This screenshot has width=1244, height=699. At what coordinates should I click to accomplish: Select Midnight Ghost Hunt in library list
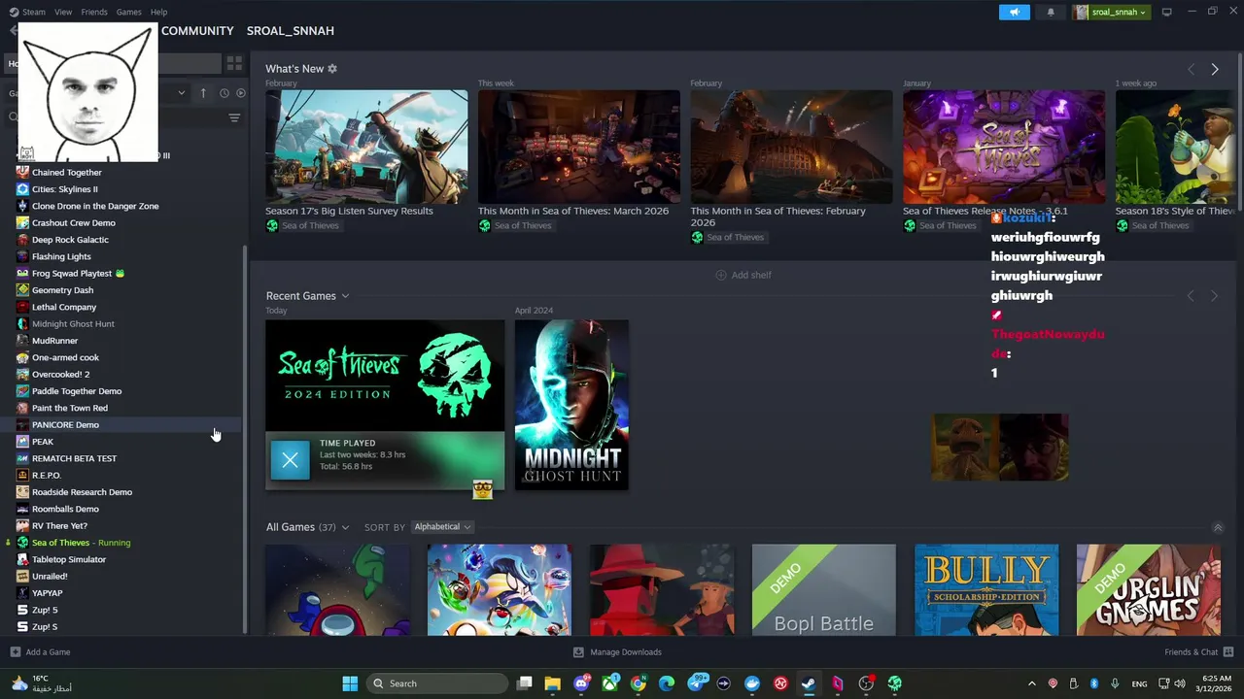click(73, 324)
